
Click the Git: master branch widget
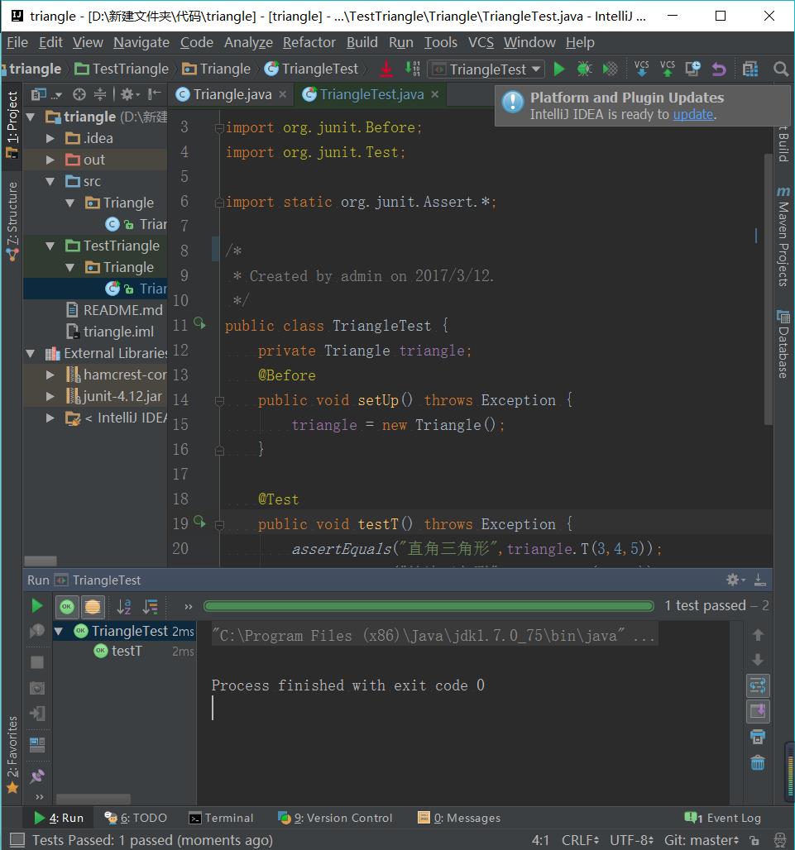click(x=702, y=840)
